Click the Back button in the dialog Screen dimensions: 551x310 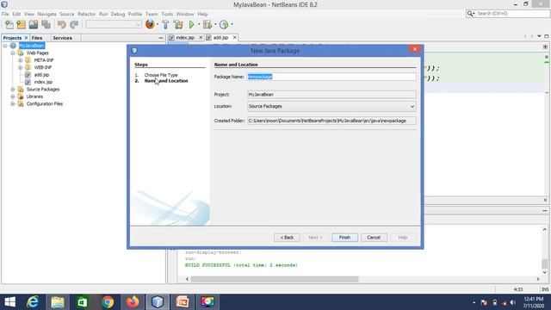click(287, 238)
